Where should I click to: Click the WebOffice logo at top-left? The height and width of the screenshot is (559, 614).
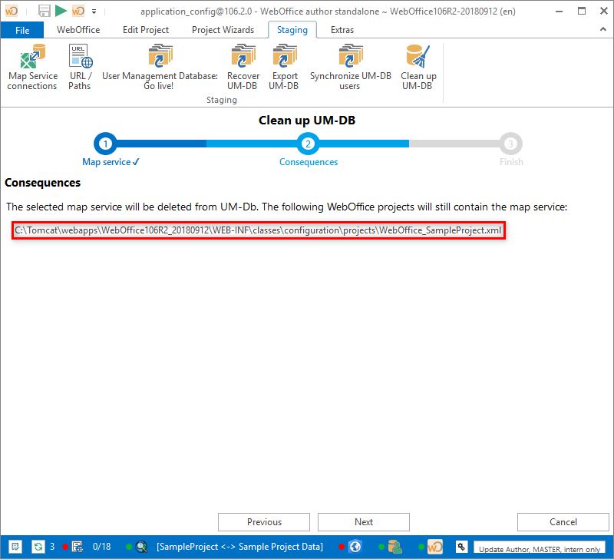(12, 11)
